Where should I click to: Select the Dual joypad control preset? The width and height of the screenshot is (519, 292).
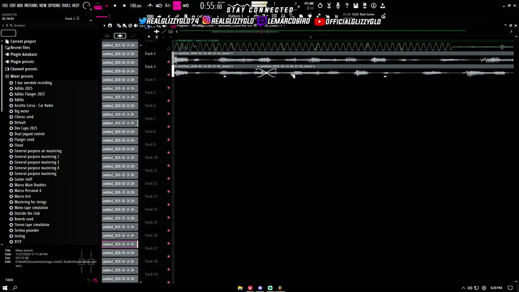click(30, 134)
